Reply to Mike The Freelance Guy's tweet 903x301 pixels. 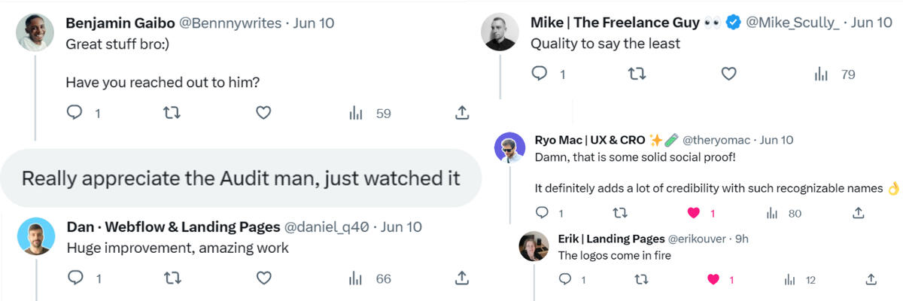[x=540, y=74]
